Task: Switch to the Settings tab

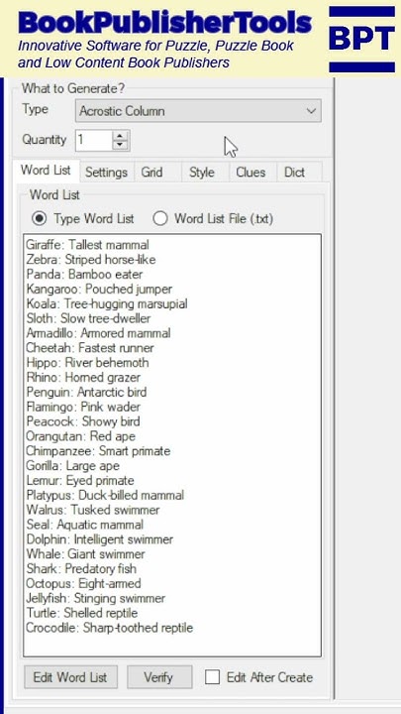Action: [106, 173]
